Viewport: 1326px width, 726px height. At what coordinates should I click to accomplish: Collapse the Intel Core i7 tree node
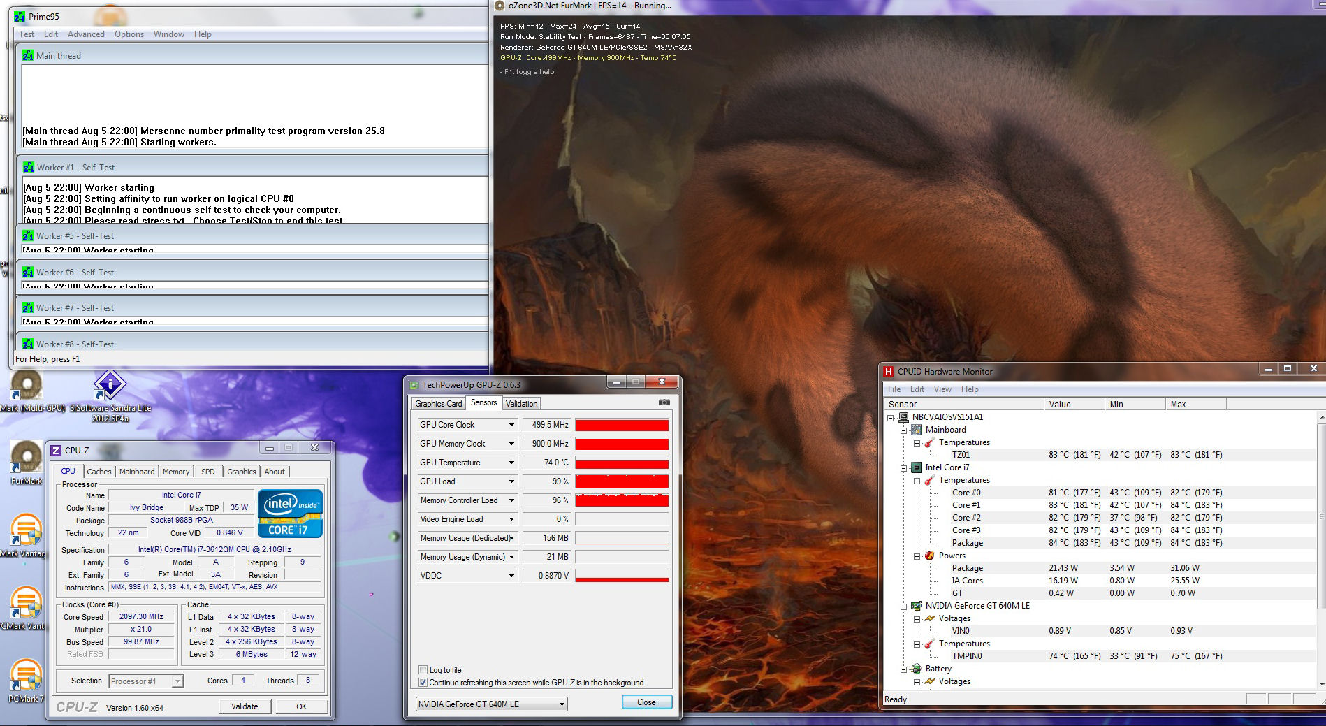click(x=903, y=467)
